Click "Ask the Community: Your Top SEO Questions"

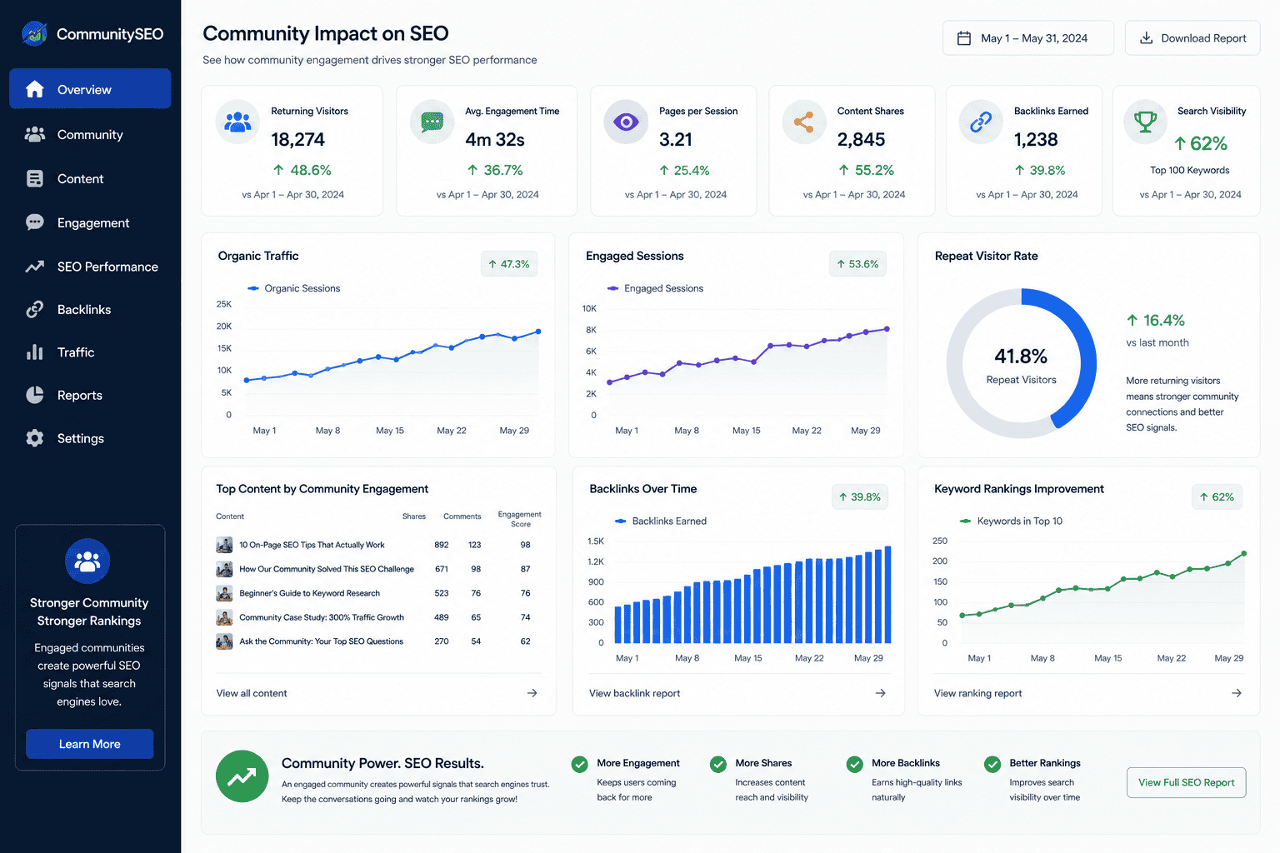(322, 641)
